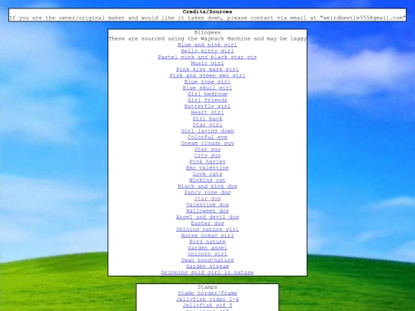Open the Winking cat link
This screenshot has height=311, width=415.
click(207, 180)
